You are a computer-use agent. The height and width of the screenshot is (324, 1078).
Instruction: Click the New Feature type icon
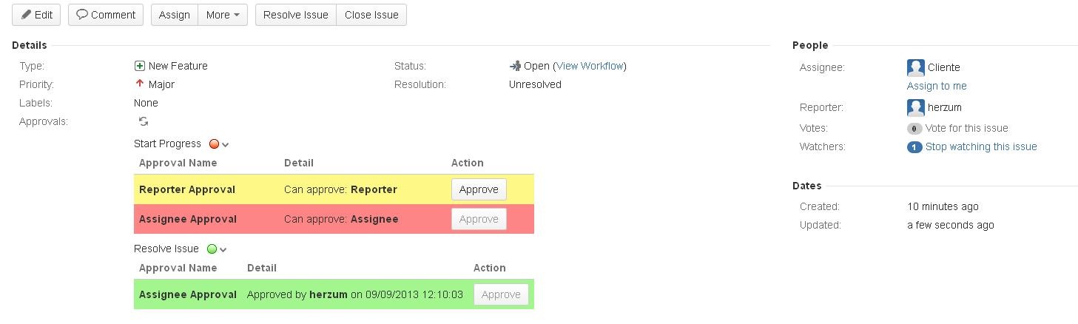click(140, 66)
